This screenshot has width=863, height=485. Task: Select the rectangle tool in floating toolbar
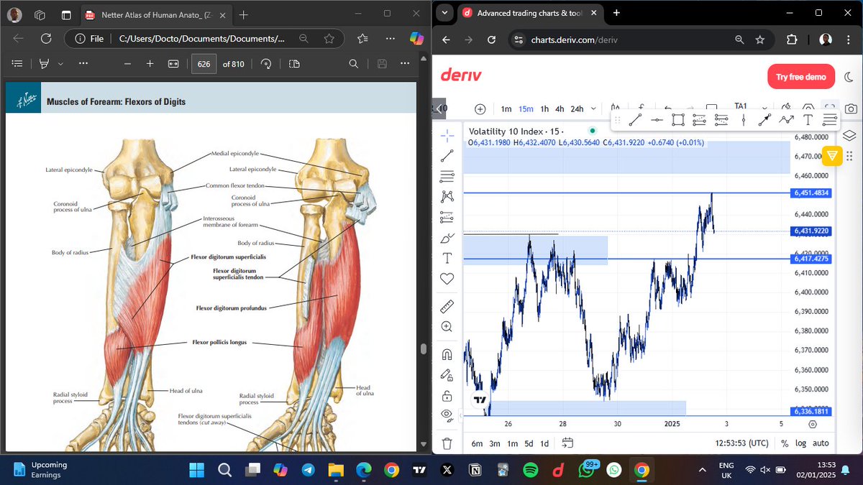tap(678, 120)
